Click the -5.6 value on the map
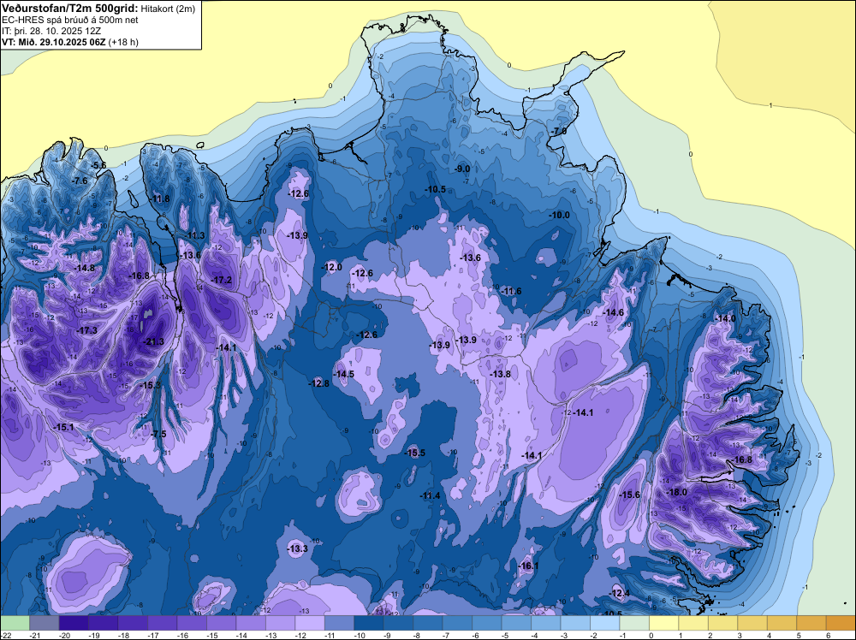The height and width of the screenshot is (640, 856). tap(98, 165)
